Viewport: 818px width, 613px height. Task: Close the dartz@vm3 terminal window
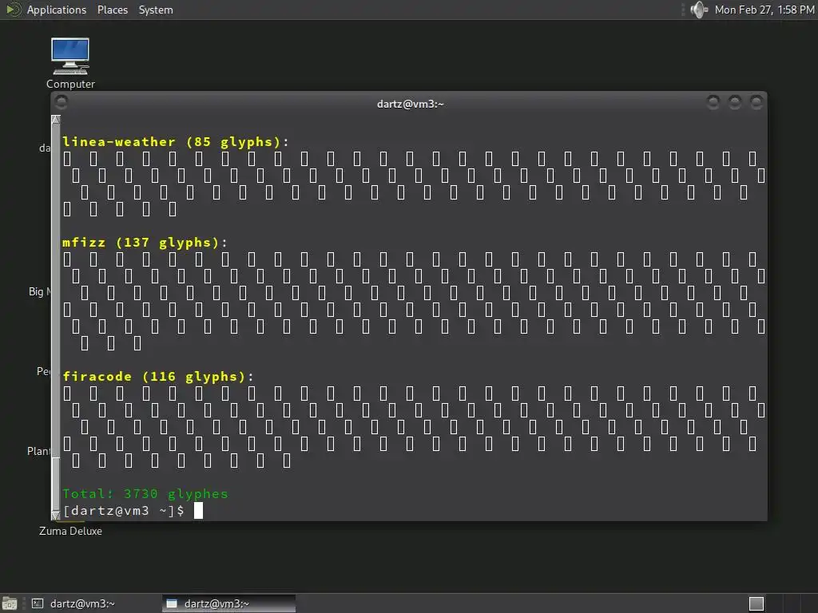[x=756, y=102]
